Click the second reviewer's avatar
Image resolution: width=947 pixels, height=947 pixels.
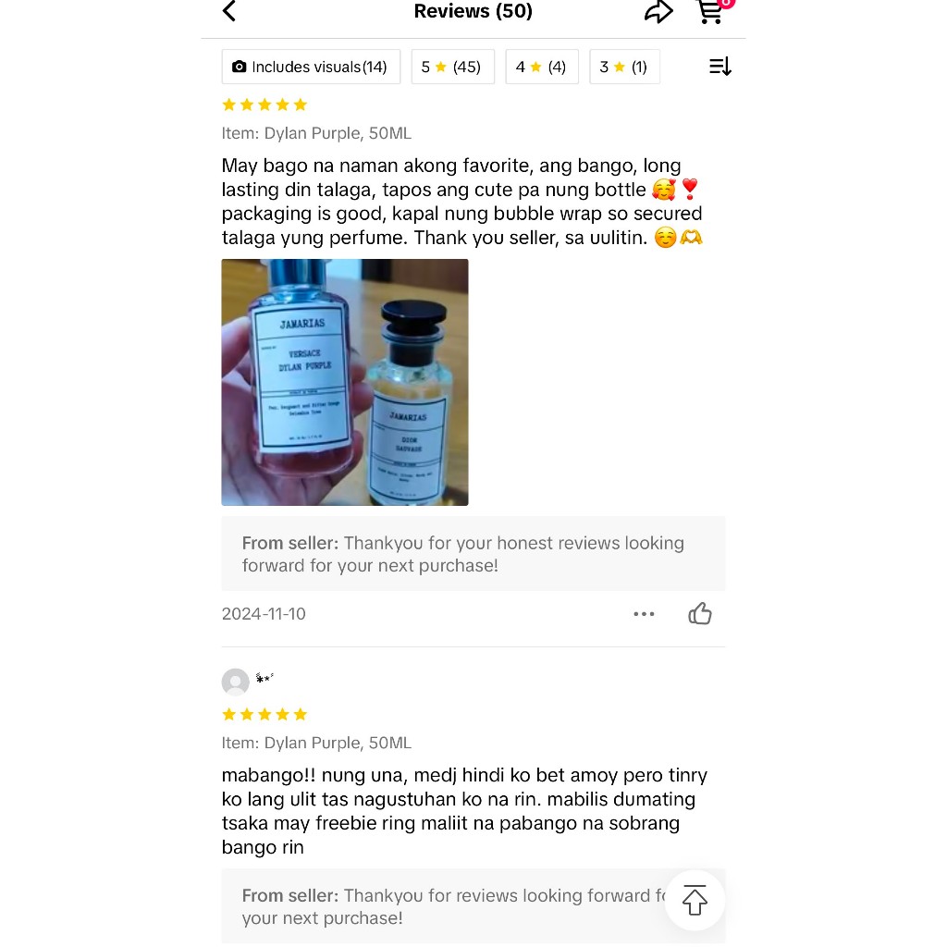point(236,683)
